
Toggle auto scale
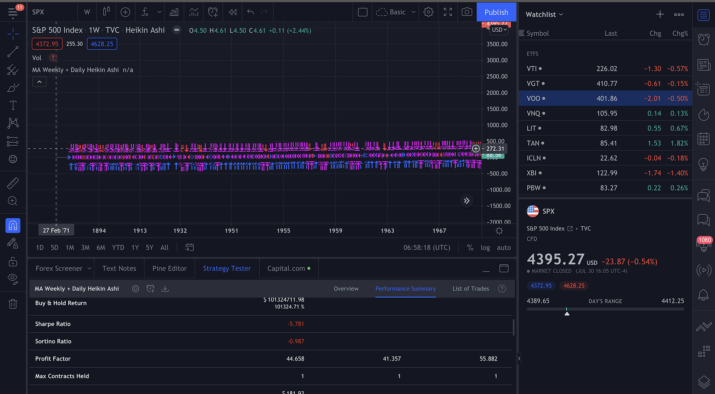504,248
